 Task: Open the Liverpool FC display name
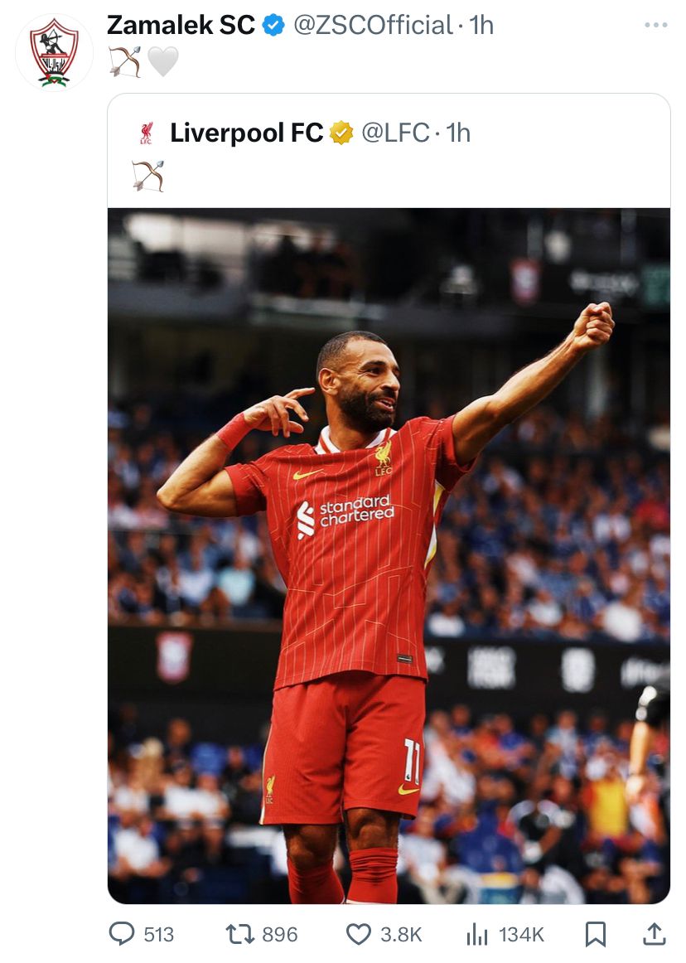247,133
